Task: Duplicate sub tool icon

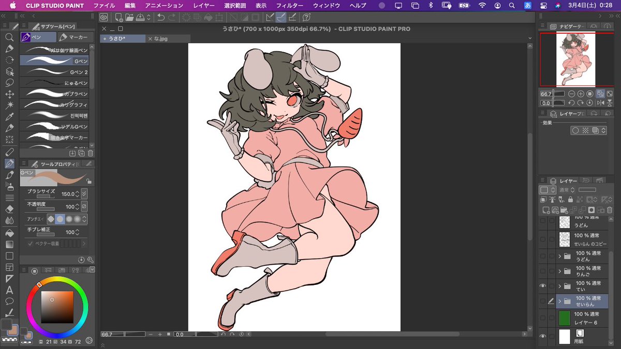Action: click(x=81, y=153)
